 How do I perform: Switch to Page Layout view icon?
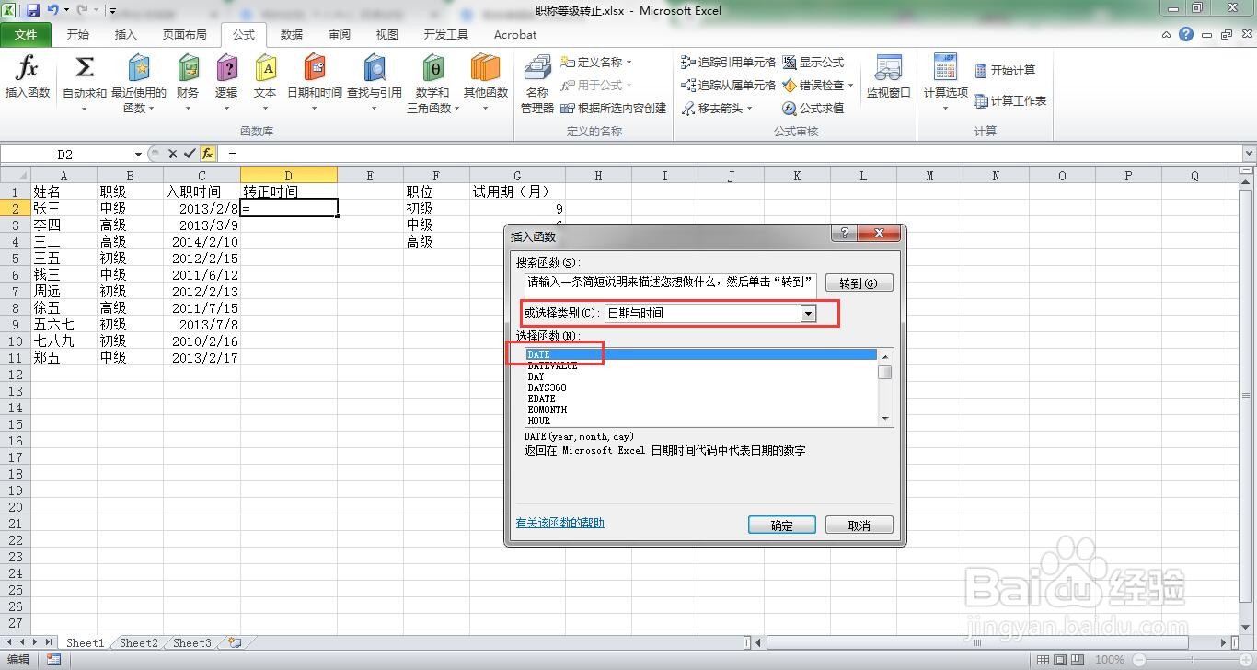click(1060, 659)
